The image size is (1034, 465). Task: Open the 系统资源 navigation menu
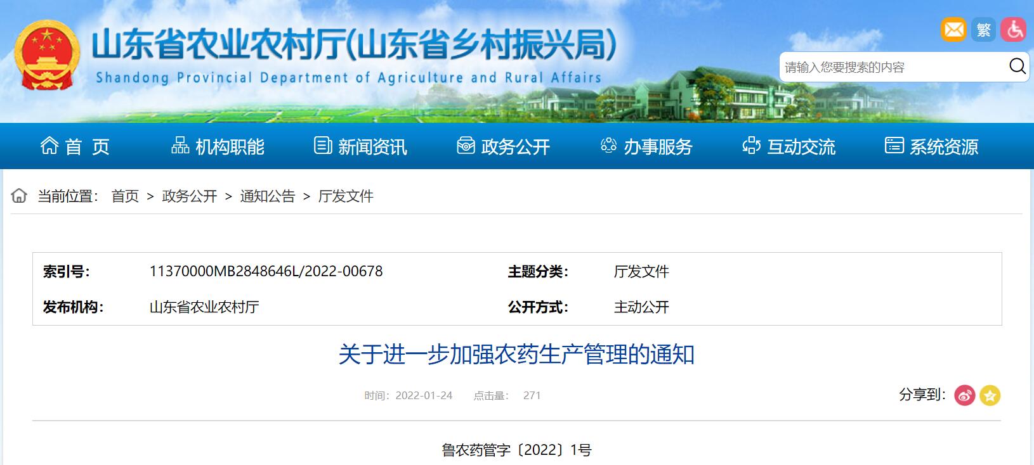click(x=931, y=146)
